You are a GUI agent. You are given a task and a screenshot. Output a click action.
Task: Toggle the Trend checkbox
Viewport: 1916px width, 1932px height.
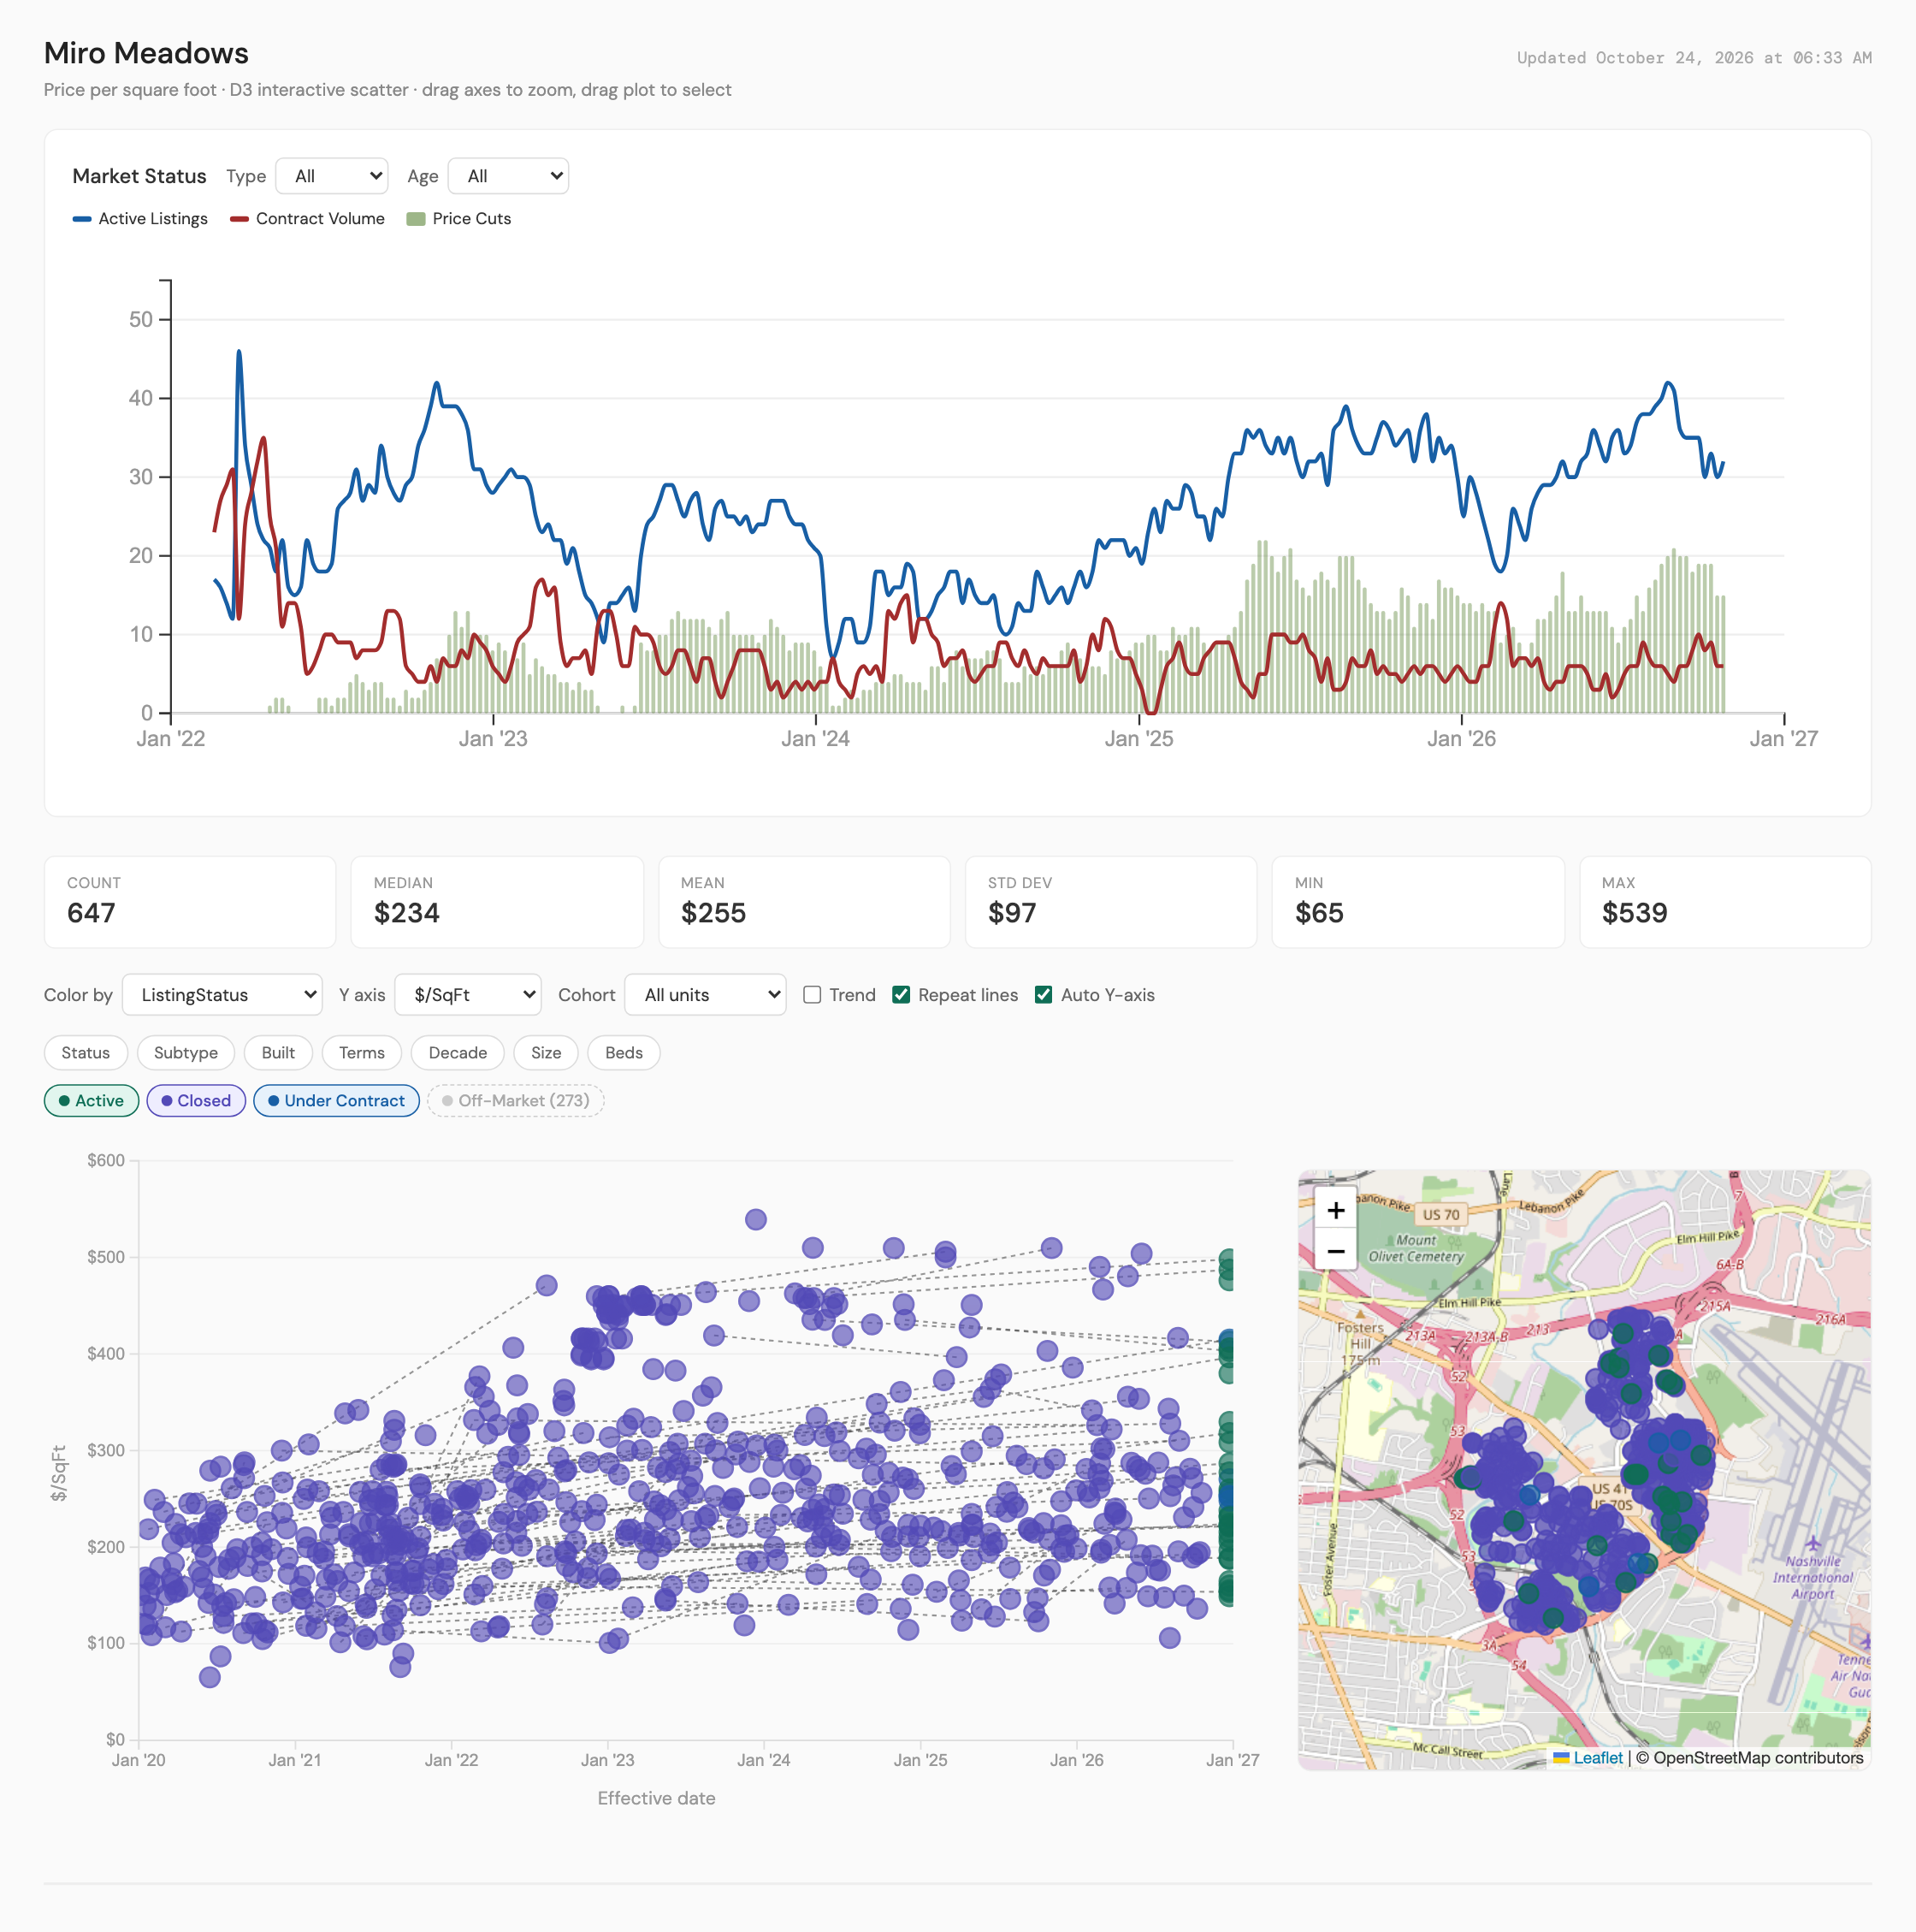813,995
